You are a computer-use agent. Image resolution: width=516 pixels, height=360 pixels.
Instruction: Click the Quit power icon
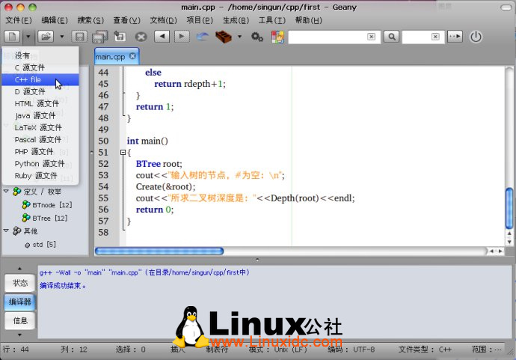[x=476, y=37]
